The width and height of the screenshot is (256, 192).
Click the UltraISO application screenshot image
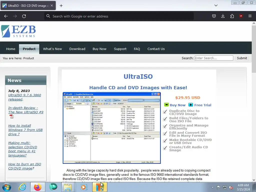pos(112,128)
